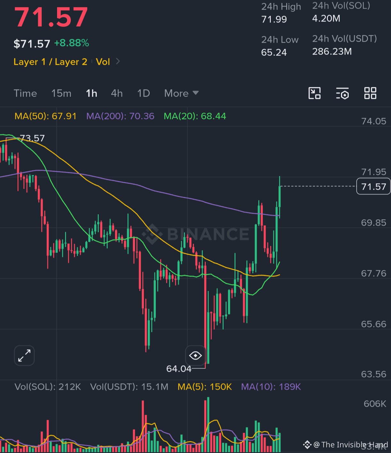This screenshot has height=453, width=391.
Task: Click the MA(20): 68.44 indicator label
Action: [x=195, y=116]
